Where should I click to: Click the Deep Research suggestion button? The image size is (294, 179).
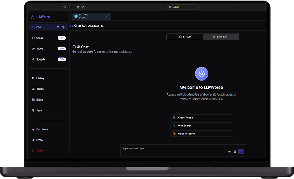pos(202,134)
